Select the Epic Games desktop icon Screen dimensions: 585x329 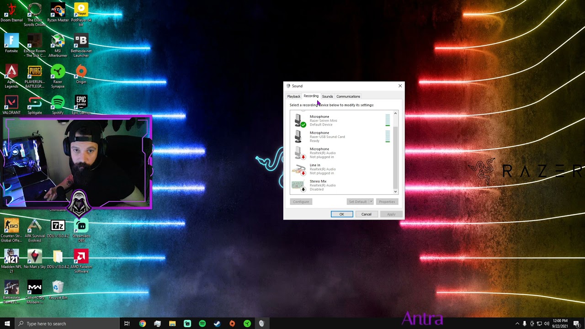pyautogui.click(x=81, y=105)
